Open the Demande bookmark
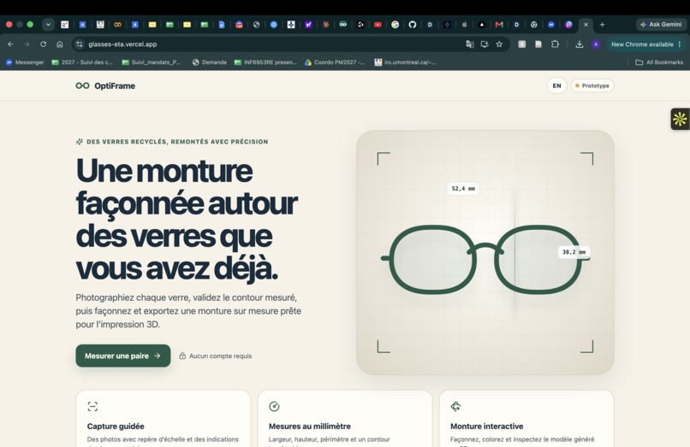The width and height of the screenshot is (690, 447). click(210, 62)
